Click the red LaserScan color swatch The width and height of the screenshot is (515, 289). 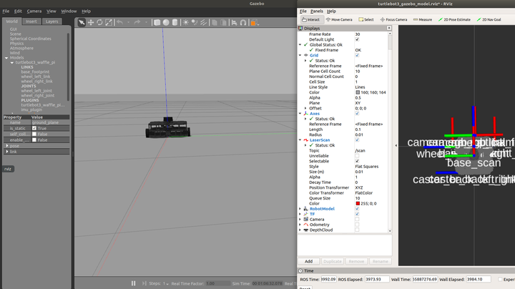(358, 202)
